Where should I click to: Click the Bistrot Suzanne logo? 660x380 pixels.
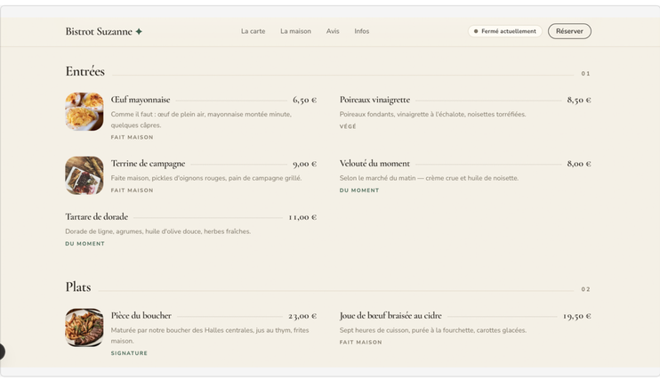[103, 31]
